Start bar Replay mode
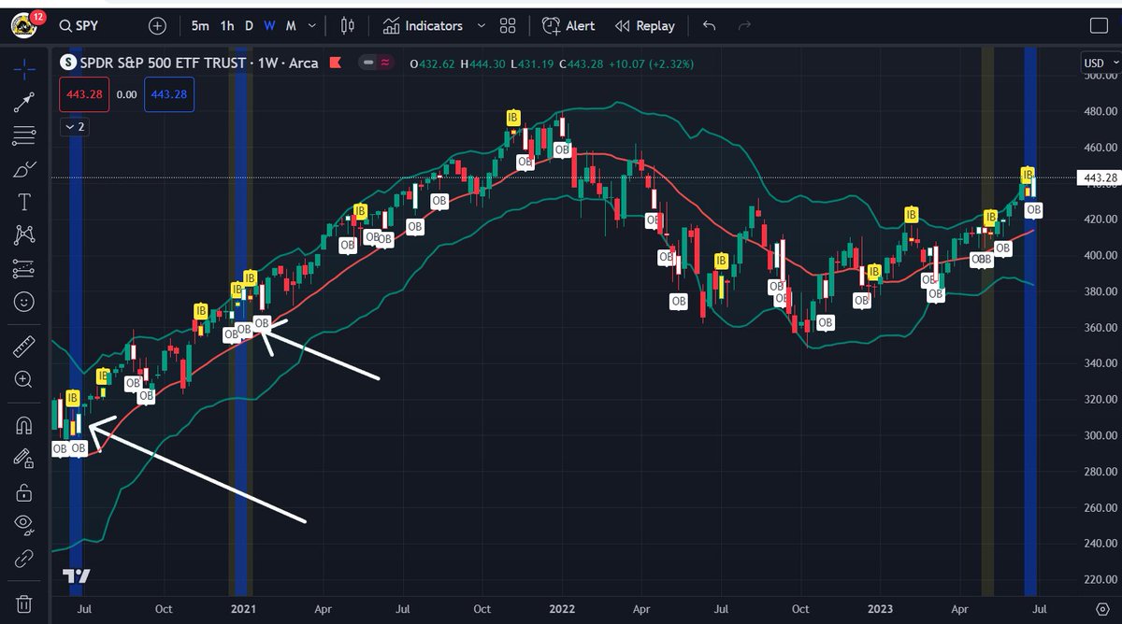The image size is (1122, 624). (644, 26)
